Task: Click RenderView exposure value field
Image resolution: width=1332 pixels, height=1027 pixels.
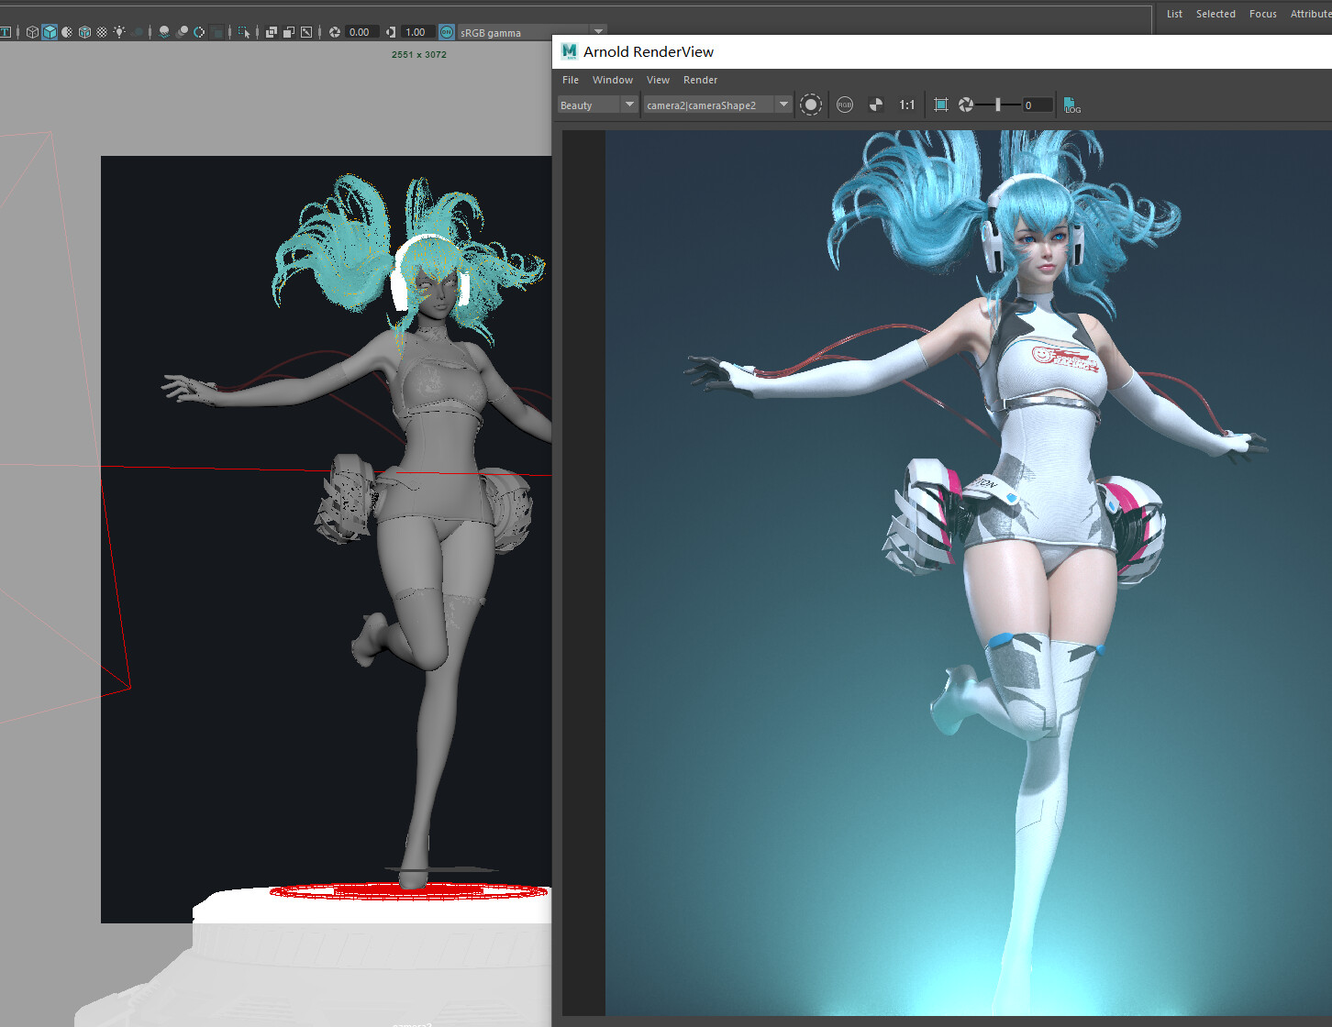Action: (x=1038, y=105)
